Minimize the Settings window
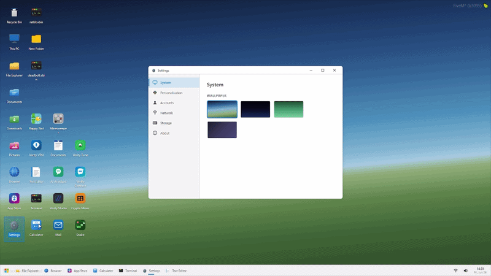The width and height of the screenshot is (491, 276). point(311,71)
